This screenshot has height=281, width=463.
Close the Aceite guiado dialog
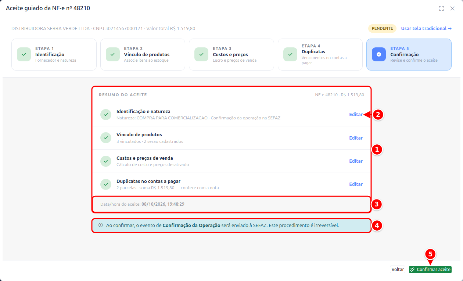[452, 8]
